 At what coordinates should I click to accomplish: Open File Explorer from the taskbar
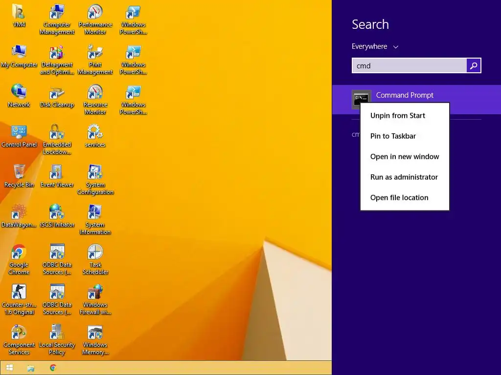pyautogui.click(x=31, y=368)
